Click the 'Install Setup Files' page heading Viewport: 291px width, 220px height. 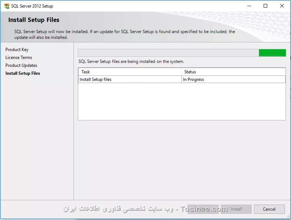pyautogui.click(x=34, y=20)
